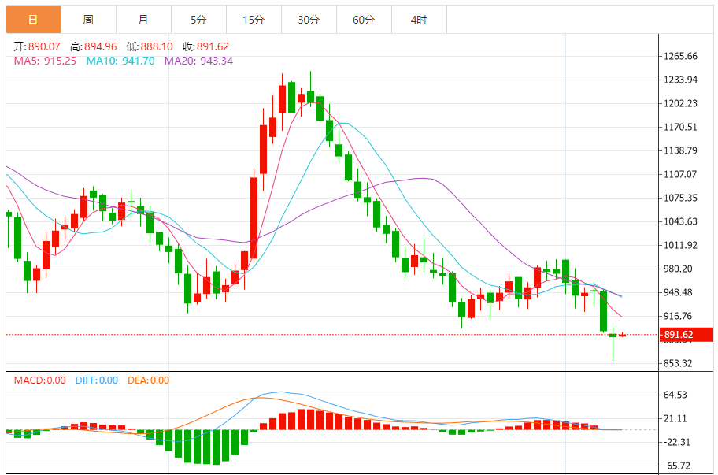Click the 64.53 MACD axis label
The width and height of the screenshot is (718, 475).
675,395
